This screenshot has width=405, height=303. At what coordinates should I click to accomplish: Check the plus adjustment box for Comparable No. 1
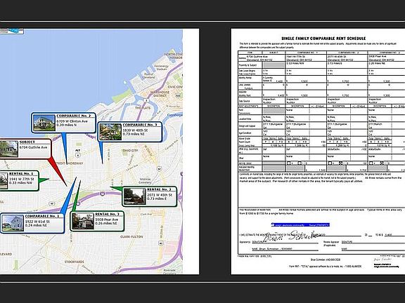click(289, 163)
